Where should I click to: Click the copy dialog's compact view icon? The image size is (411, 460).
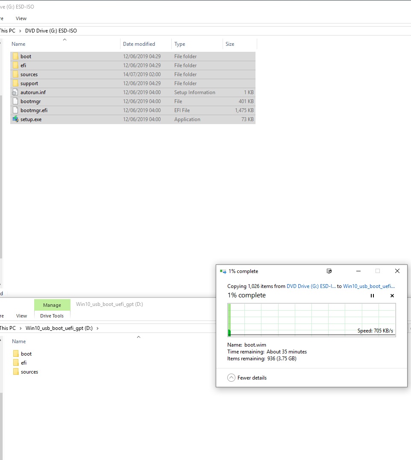tap(329, 271)
